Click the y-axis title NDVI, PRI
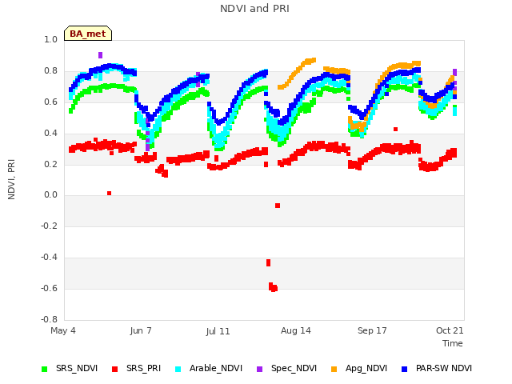This screenshot has height=384, width=512. pos(11,179)
